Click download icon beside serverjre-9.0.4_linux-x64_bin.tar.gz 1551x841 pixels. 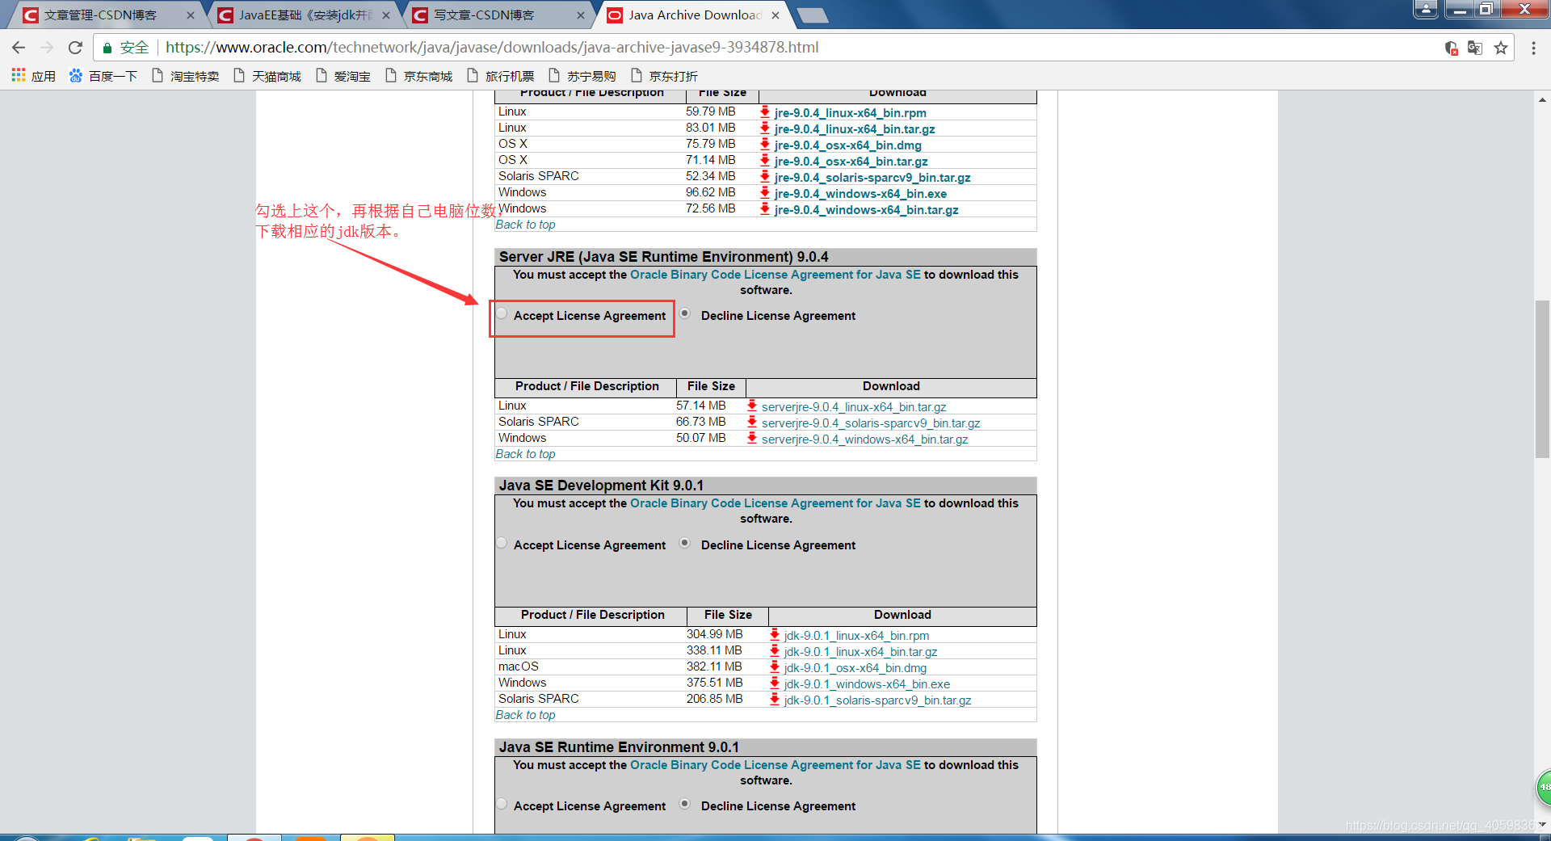click(751, 406)
